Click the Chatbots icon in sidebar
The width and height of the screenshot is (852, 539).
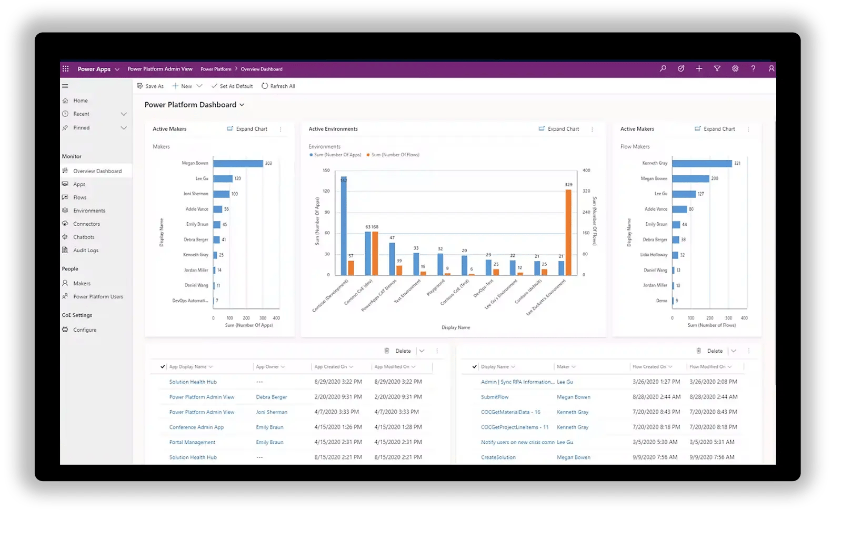click(65, 237)
